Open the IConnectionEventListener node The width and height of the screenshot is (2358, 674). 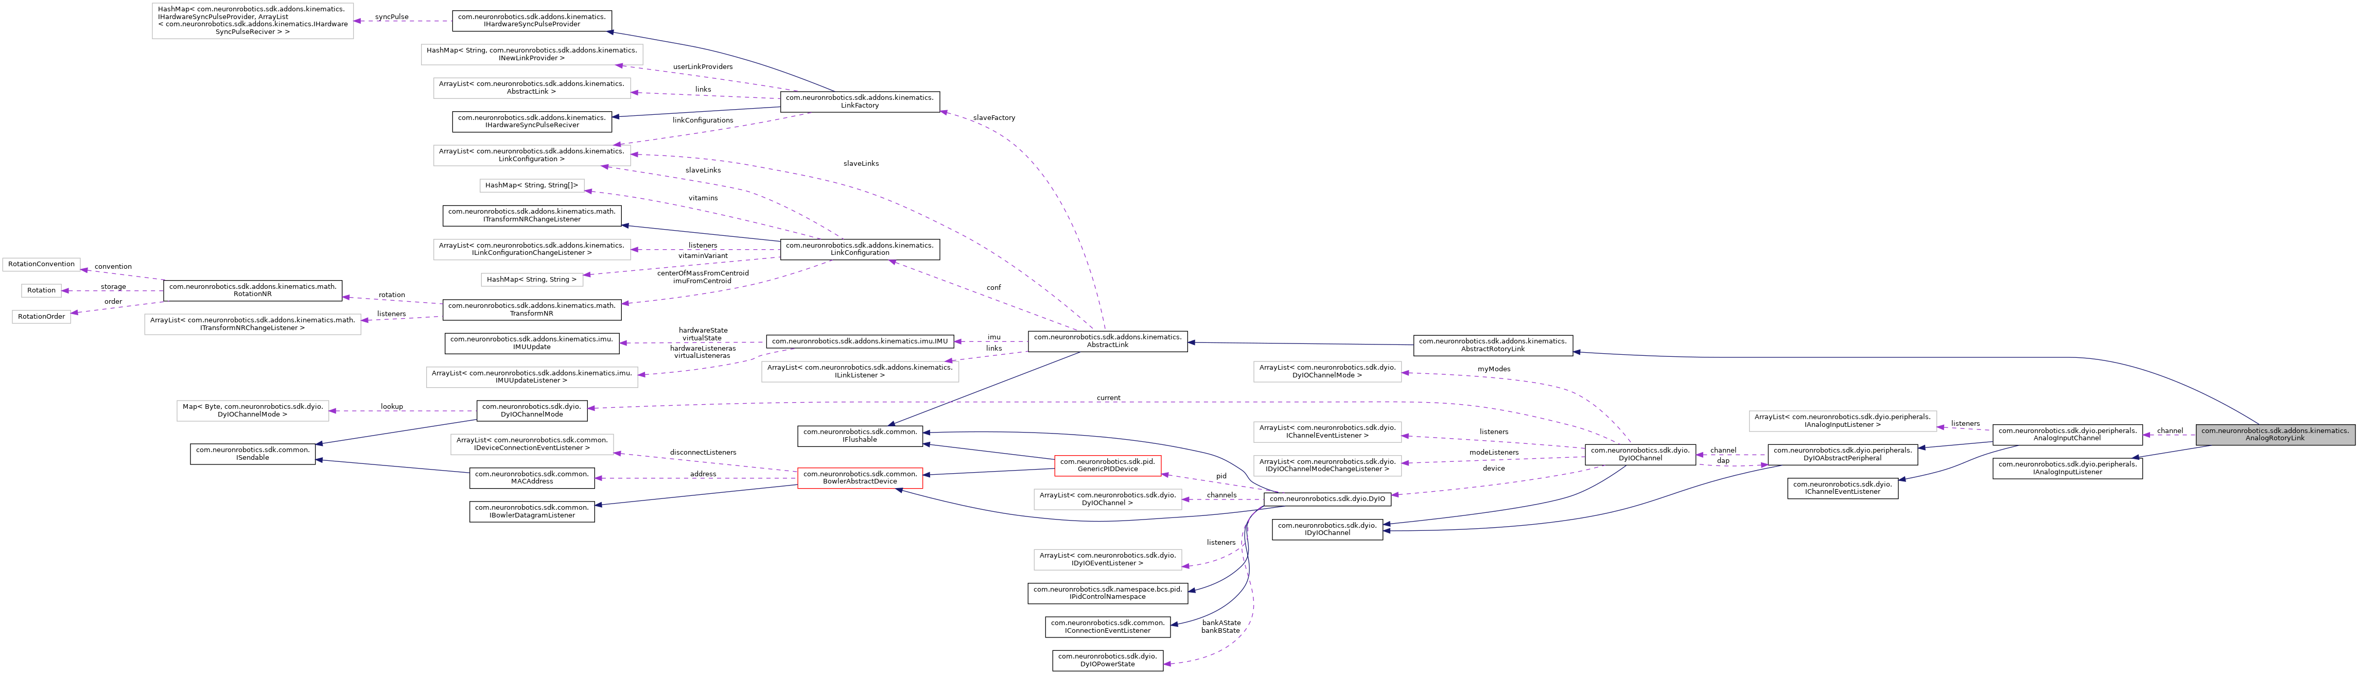coord(1108,627)
